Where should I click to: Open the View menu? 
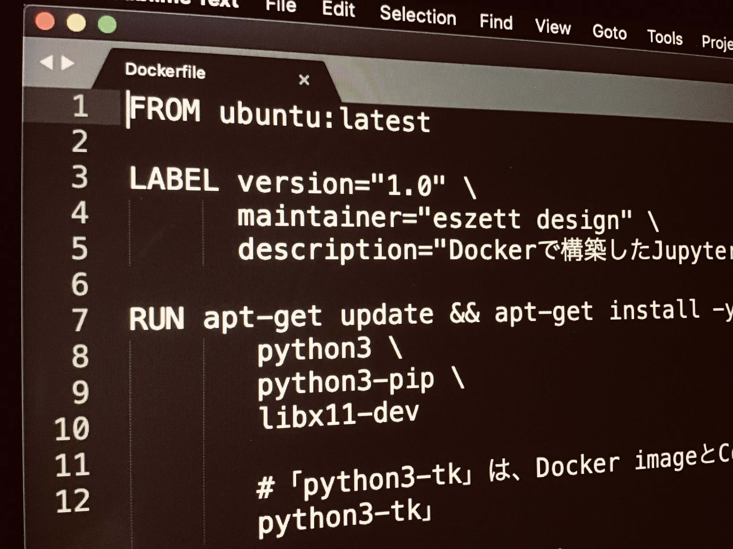[x=553, y=27]
